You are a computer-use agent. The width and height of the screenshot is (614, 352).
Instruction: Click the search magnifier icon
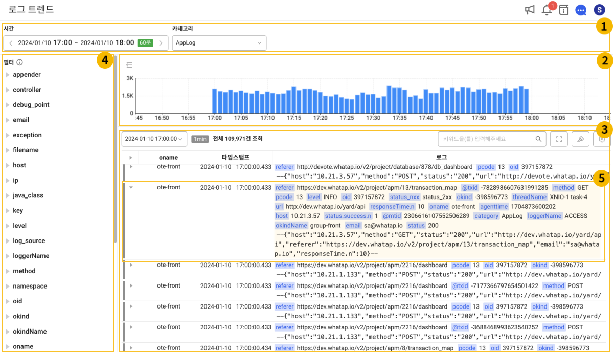point(538,139)
